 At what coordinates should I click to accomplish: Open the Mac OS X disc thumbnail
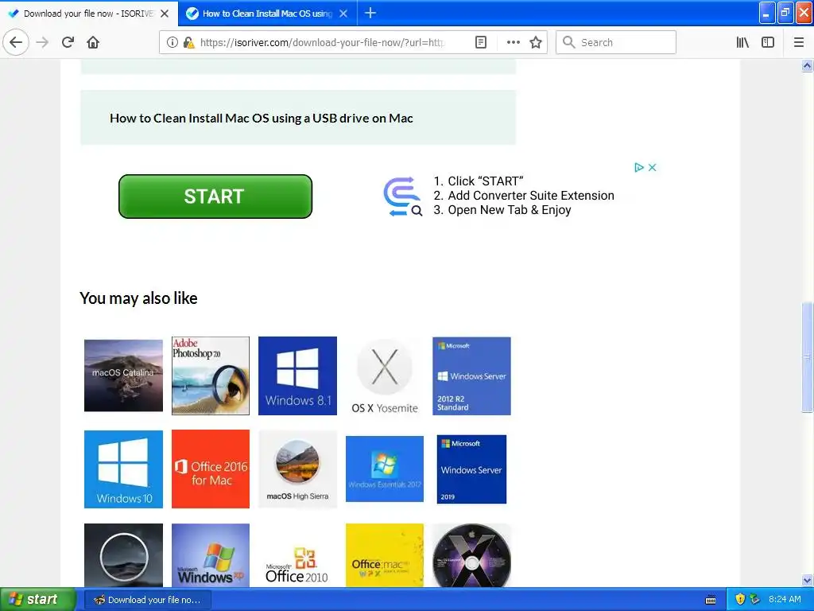471,555
